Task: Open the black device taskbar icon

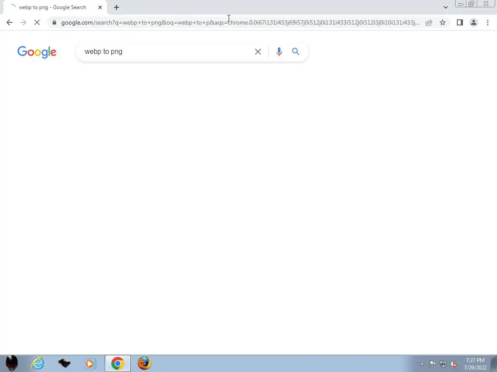Action: point(64,363)
